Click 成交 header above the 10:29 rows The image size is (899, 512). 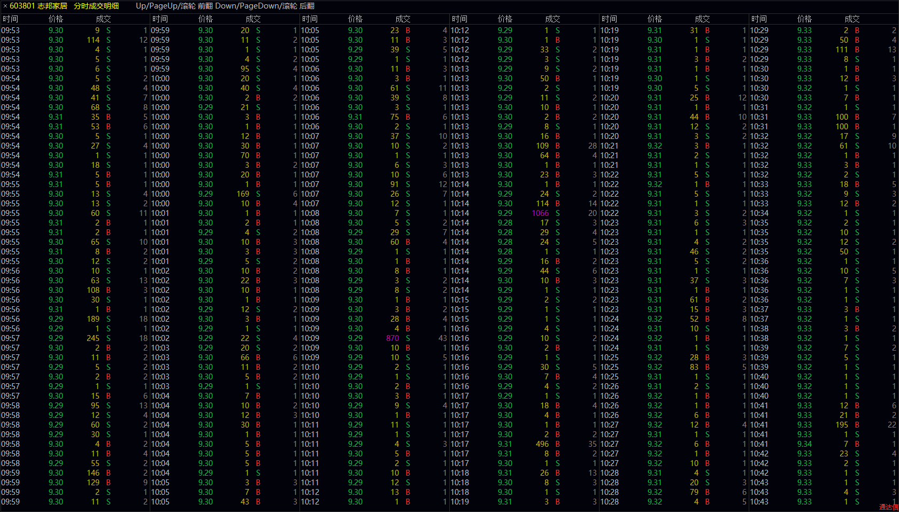(x=851, y=19)
